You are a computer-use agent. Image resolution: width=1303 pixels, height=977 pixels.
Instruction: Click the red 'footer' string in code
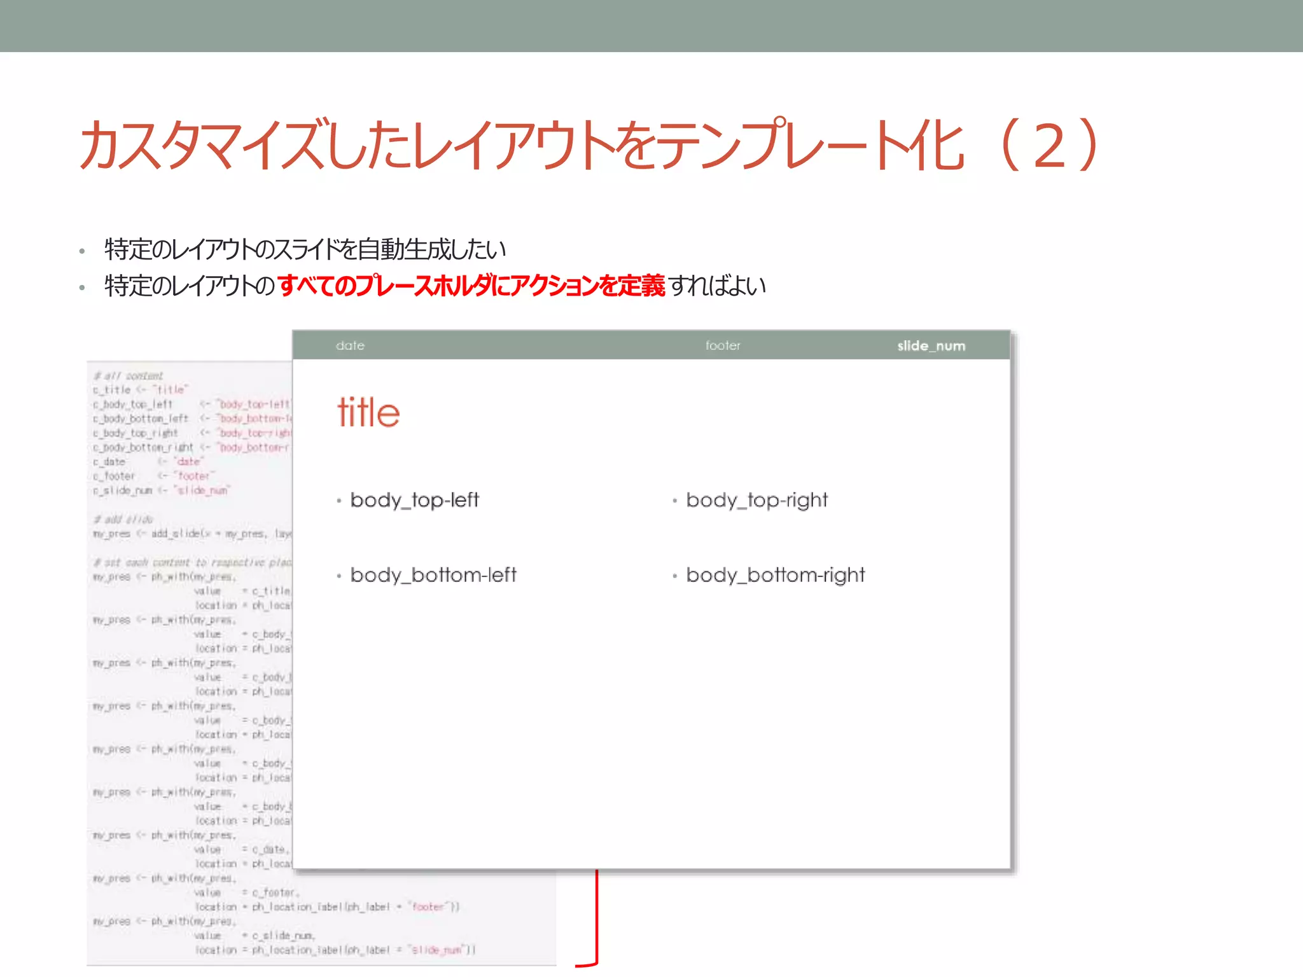428,906
